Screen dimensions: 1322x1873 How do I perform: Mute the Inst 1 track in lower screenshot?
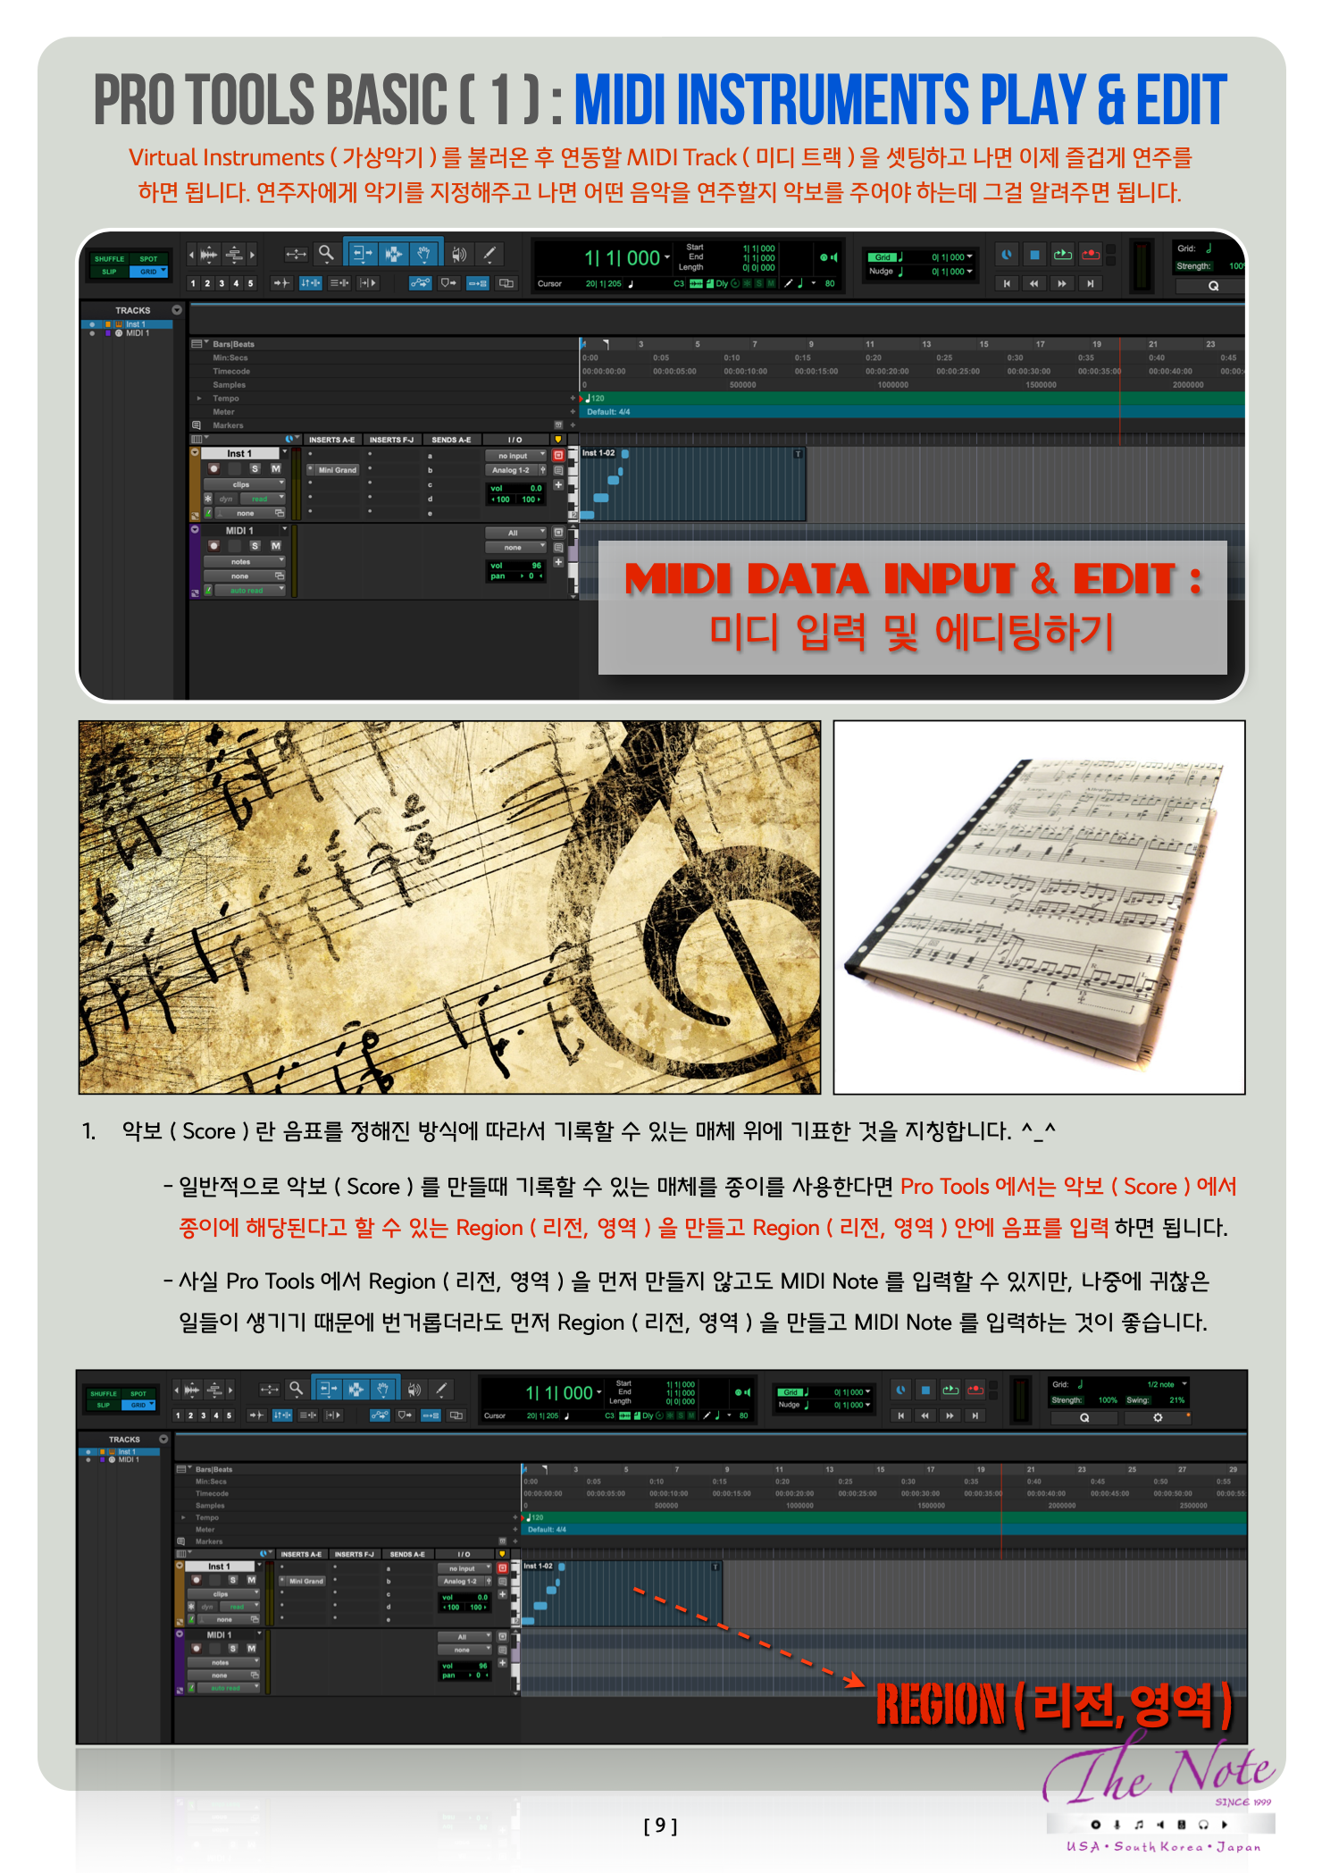coord(251,1580)
